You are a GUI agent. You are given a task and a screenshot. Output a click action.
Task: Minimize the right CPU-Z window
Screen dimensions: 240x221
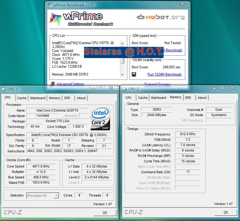click(214, 88)
